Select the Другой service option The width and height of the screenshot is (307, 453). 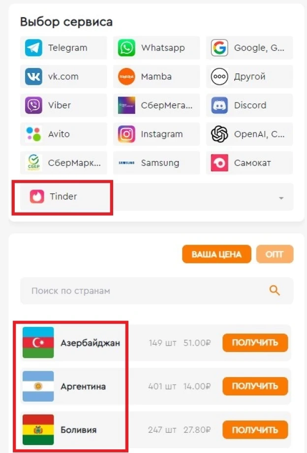tap(249, 76)
